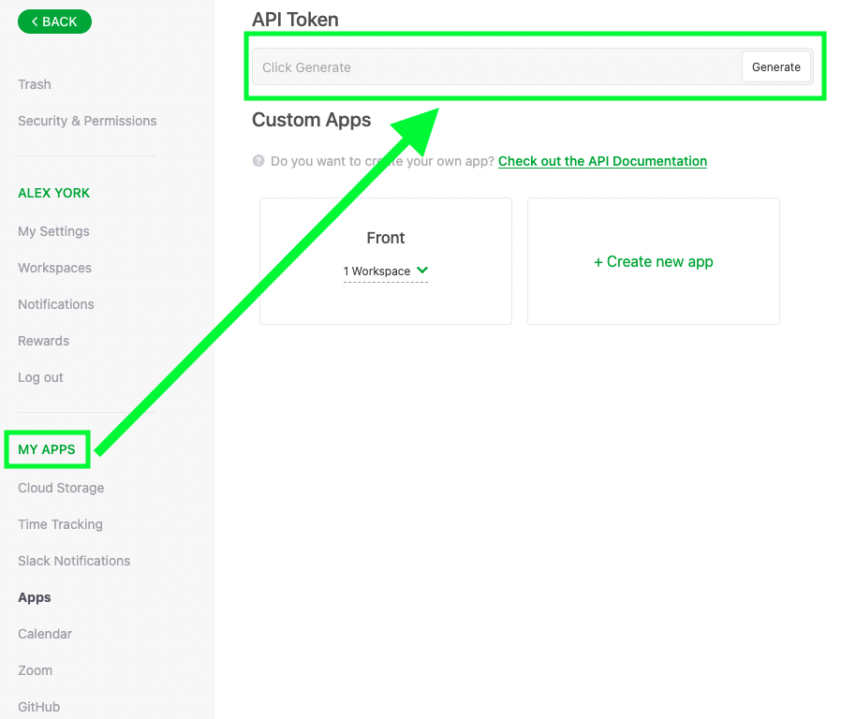
Task: Log out of the account
Action: pos(40,377)
